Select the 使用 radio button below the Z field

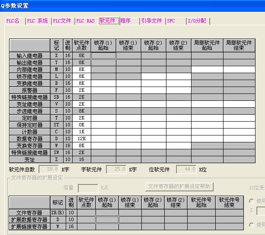point(252,225)
